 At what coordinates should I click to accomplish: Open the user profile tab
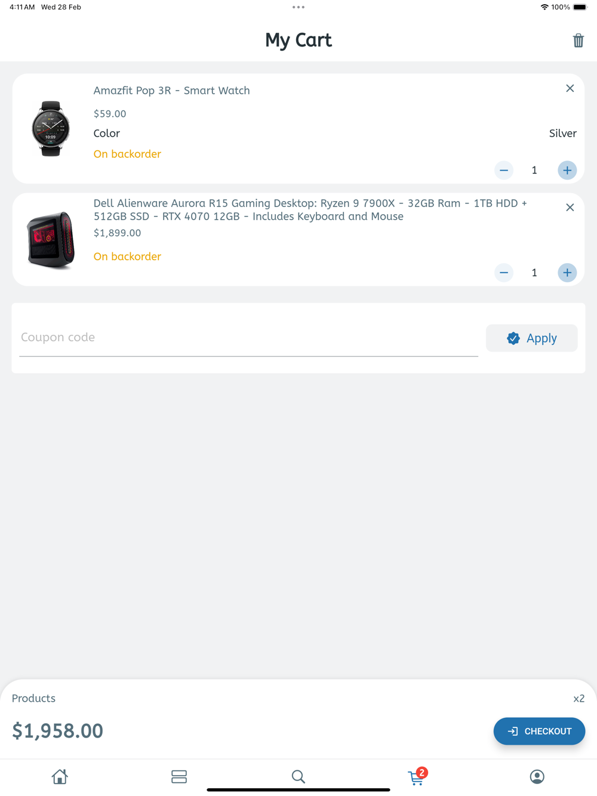pyautogui.click(x=537, y=776)
